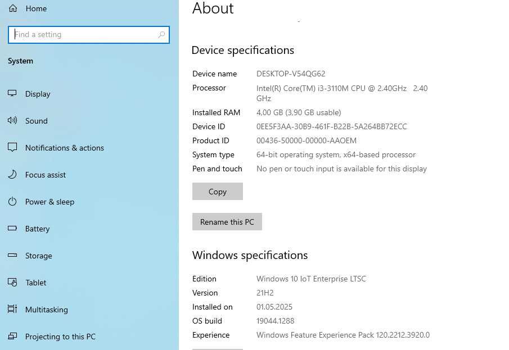Click the Multitasking icon
The height and width of the screenshot is (350, 509).
tap(12, 309)
